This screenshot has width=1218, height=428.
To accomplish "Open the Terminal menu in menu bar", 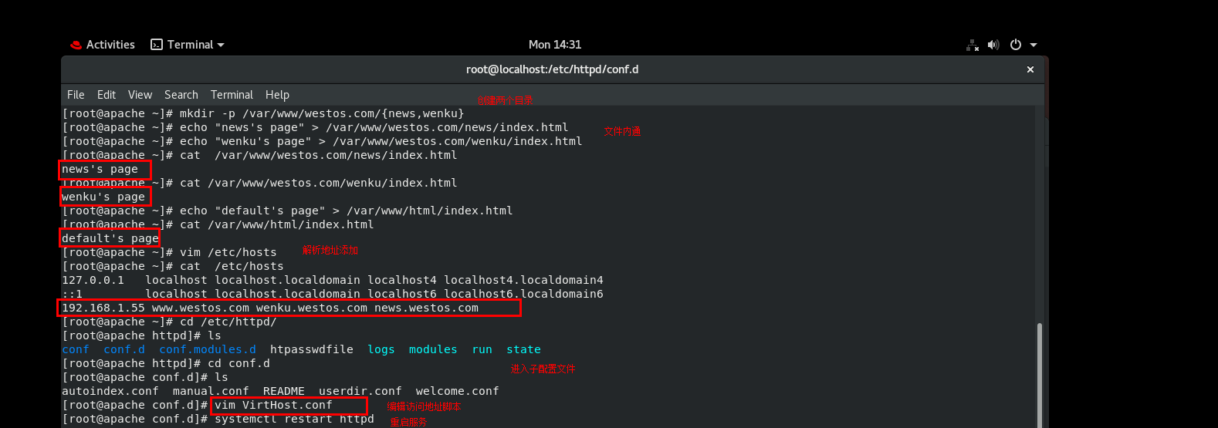I will point(232,95).
